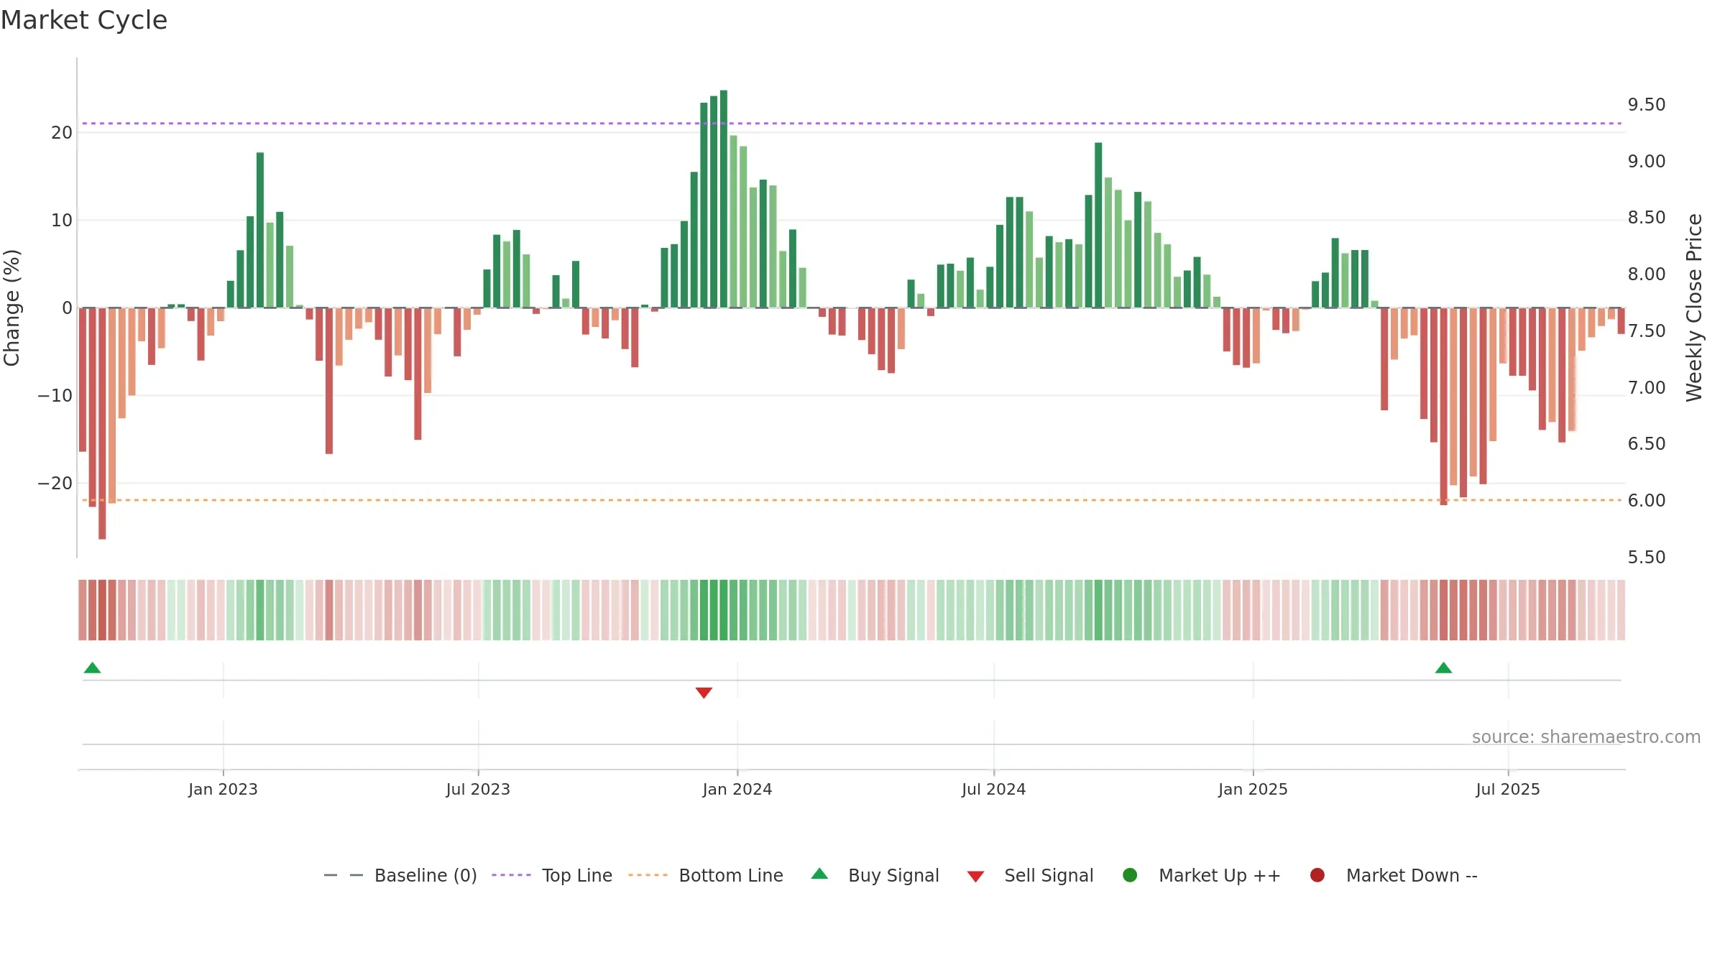Click the red Market Down circle in legend
Image resolution: width=1725 pixels, height=970 pixels.
(x=1317, y=875)
